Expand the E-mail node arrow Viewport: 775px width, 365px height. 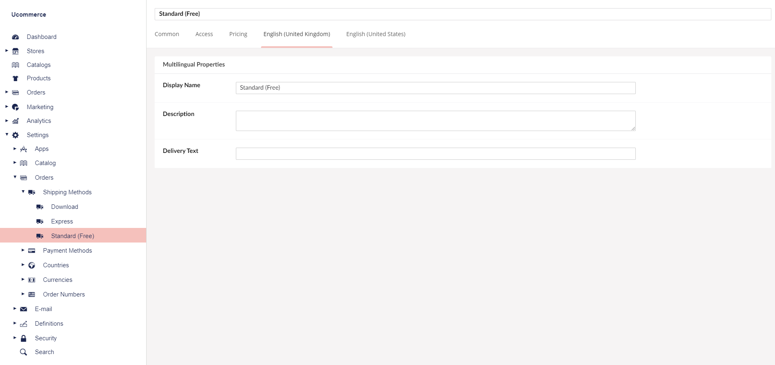15,309
